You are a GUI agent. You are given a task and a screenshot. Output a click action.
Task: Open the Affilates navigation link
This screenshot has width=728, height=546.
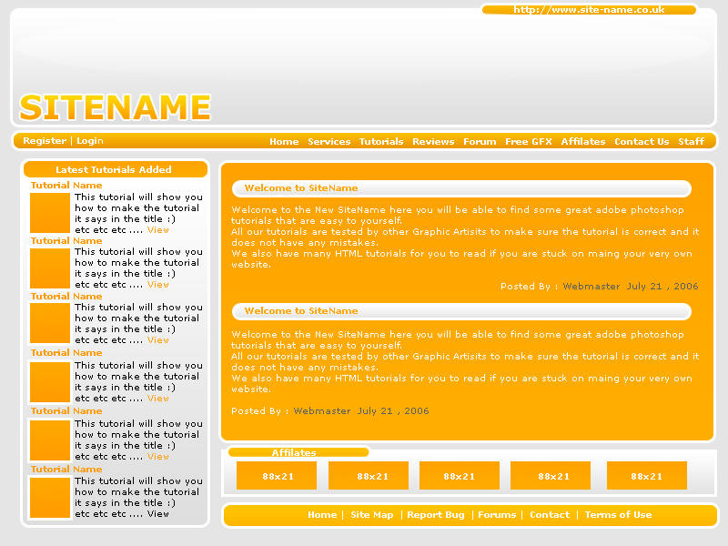[x=582, y=141]
